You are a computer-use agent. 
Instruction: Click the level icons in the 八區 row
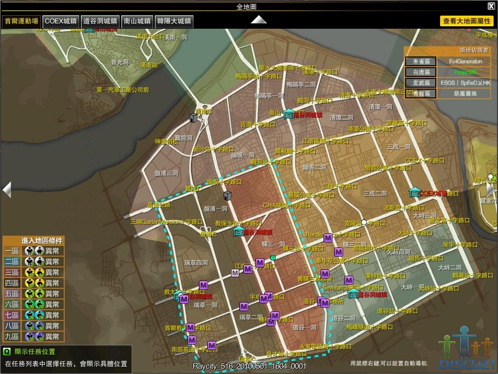(x=35, y=326)
